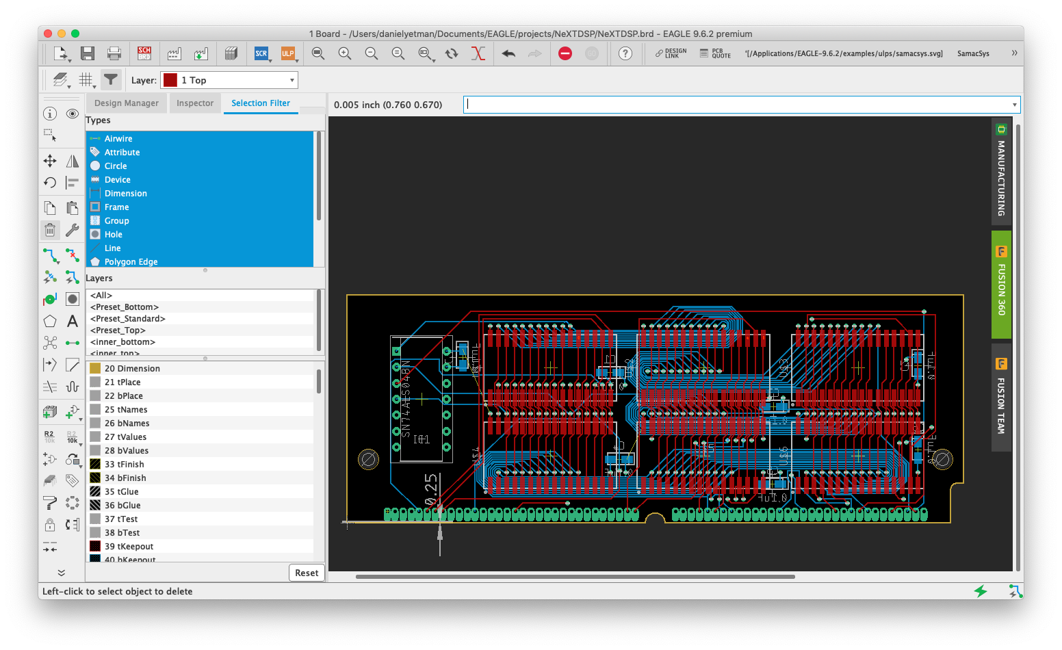
Task: Select the Polygon tool
Action: click(x=50, y=322)
